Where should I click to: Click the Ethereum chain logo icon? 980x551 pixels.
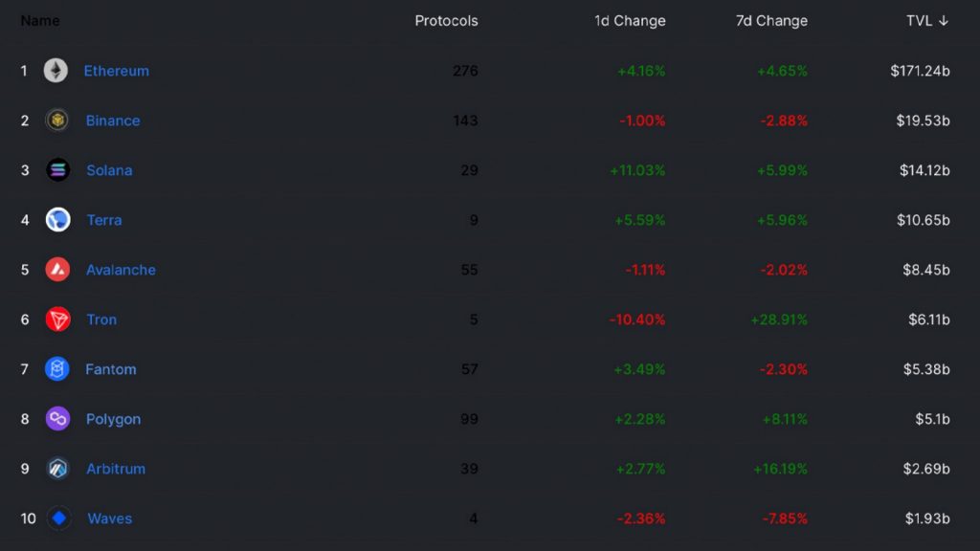tap(56, 71)
